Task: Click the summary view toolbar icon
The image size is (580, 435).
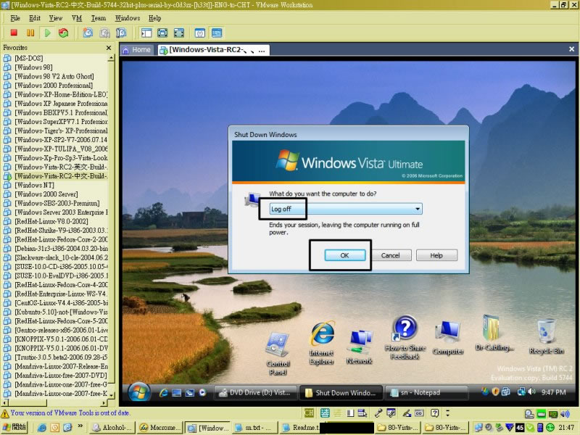Action: [x=200, y=33]
